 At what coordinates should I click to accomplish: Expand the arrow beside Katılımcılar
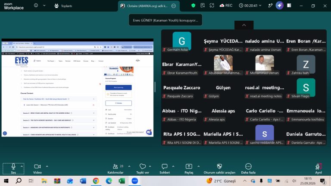click(129, 166)
